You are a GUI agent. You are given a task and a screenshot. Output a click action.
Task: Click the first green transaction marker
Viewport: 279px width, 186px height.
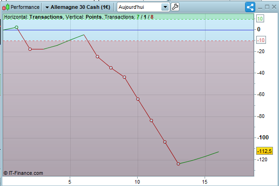click(x=17, y=28)
